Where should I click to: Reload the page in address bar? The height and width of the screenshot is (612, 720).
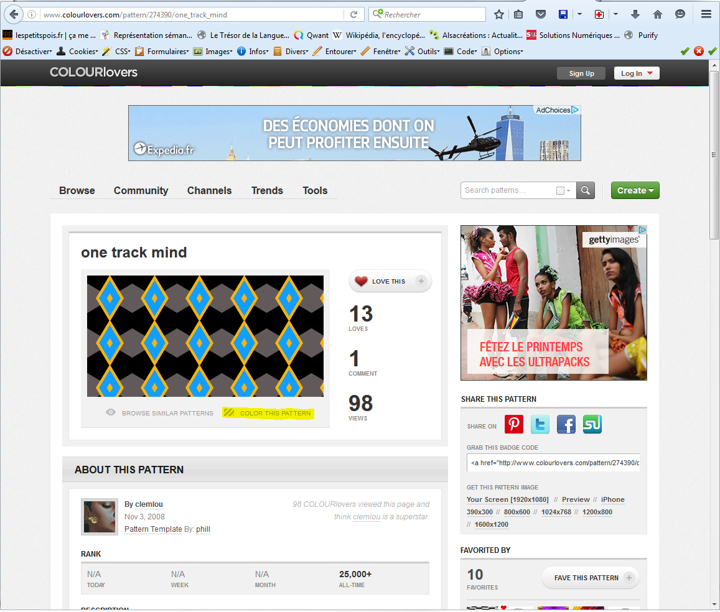[x=353, y=14]
